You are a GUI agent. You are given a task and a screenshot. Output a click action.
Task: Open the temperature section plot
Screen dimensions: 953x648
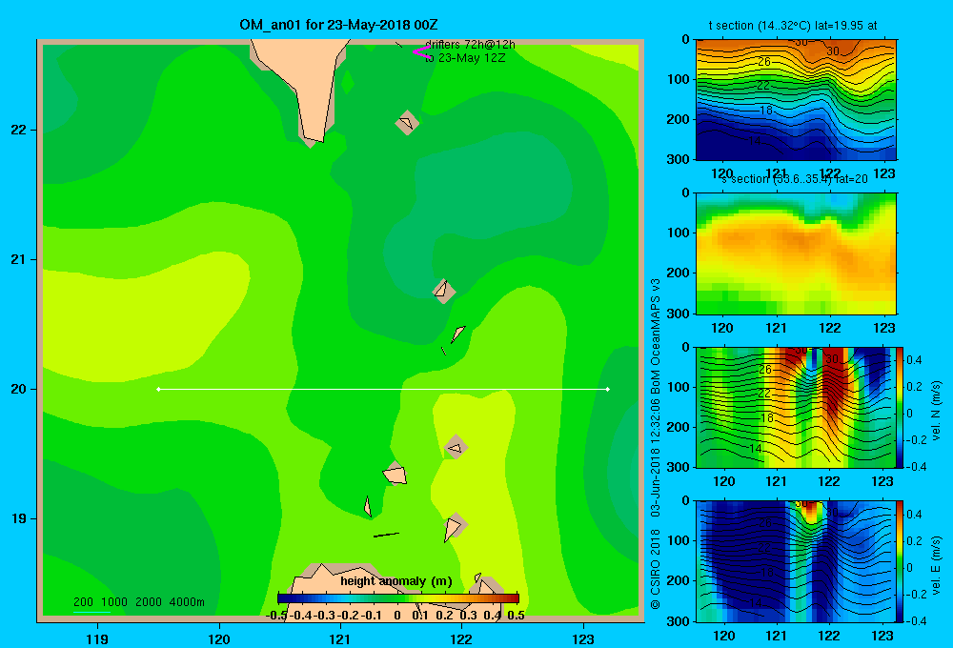(x=796, y=100)
